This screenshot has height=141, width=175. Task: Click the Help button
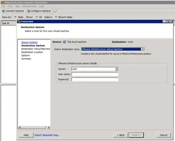(x=26, y=135)
